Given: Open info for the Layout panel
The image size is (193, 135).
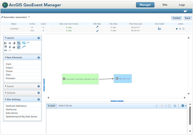Looking at the screenshot, I should tap(39, 38).
